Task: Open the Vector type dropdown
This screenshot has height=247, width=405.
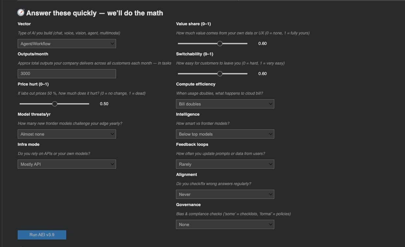Action: pos(67,44)
